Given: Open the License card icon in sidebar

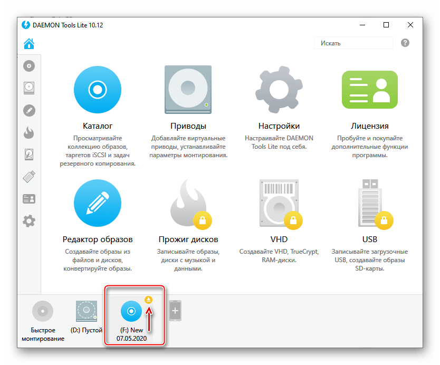Looking at the screenshot, I should 29,199.
